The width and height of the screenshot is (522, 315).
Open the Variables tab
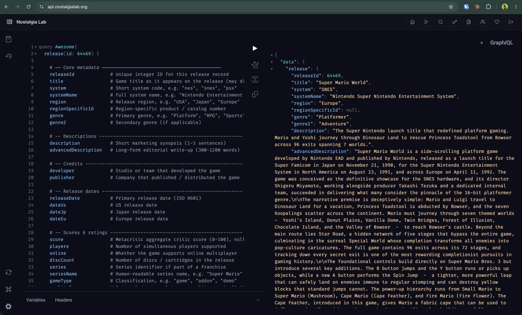pos(36,300)
